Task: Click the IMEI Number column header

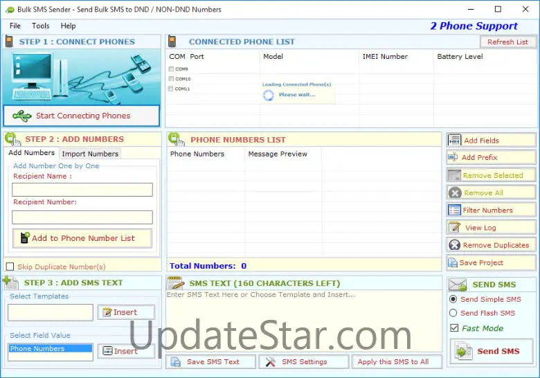Action: [x=385, y=57]
